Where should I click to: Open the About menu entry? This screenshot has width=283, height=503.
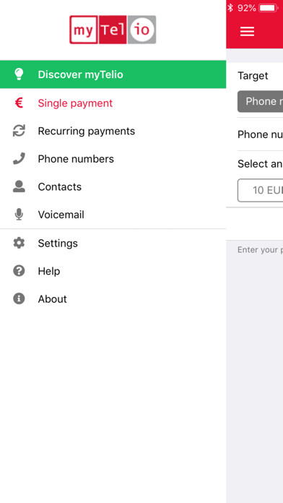[113, 298]
